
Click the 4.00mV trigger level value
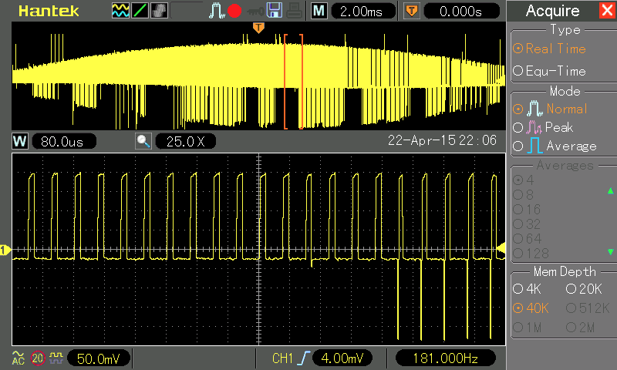click(342, 358)
